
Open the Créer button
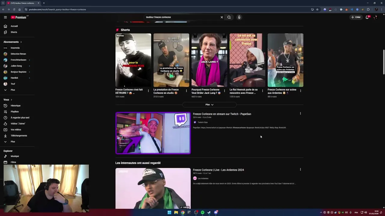click(x=356, y=17)
